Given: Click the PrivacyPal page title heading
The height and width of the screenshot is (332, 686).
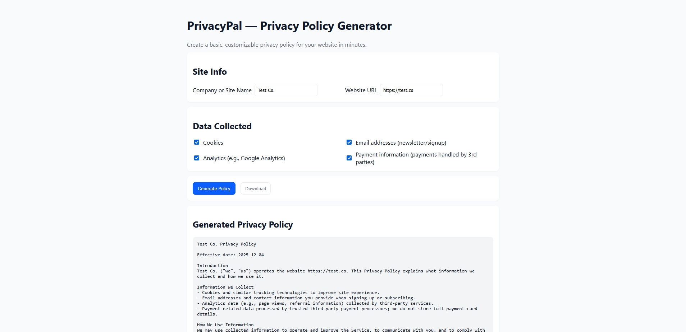Looking at the screenshot, I should point(289,26).
